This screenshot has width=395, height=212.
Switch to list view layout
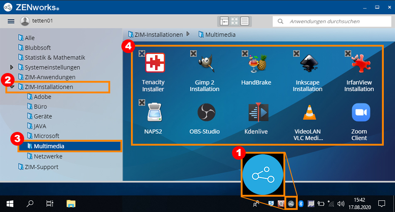point(244,21)
